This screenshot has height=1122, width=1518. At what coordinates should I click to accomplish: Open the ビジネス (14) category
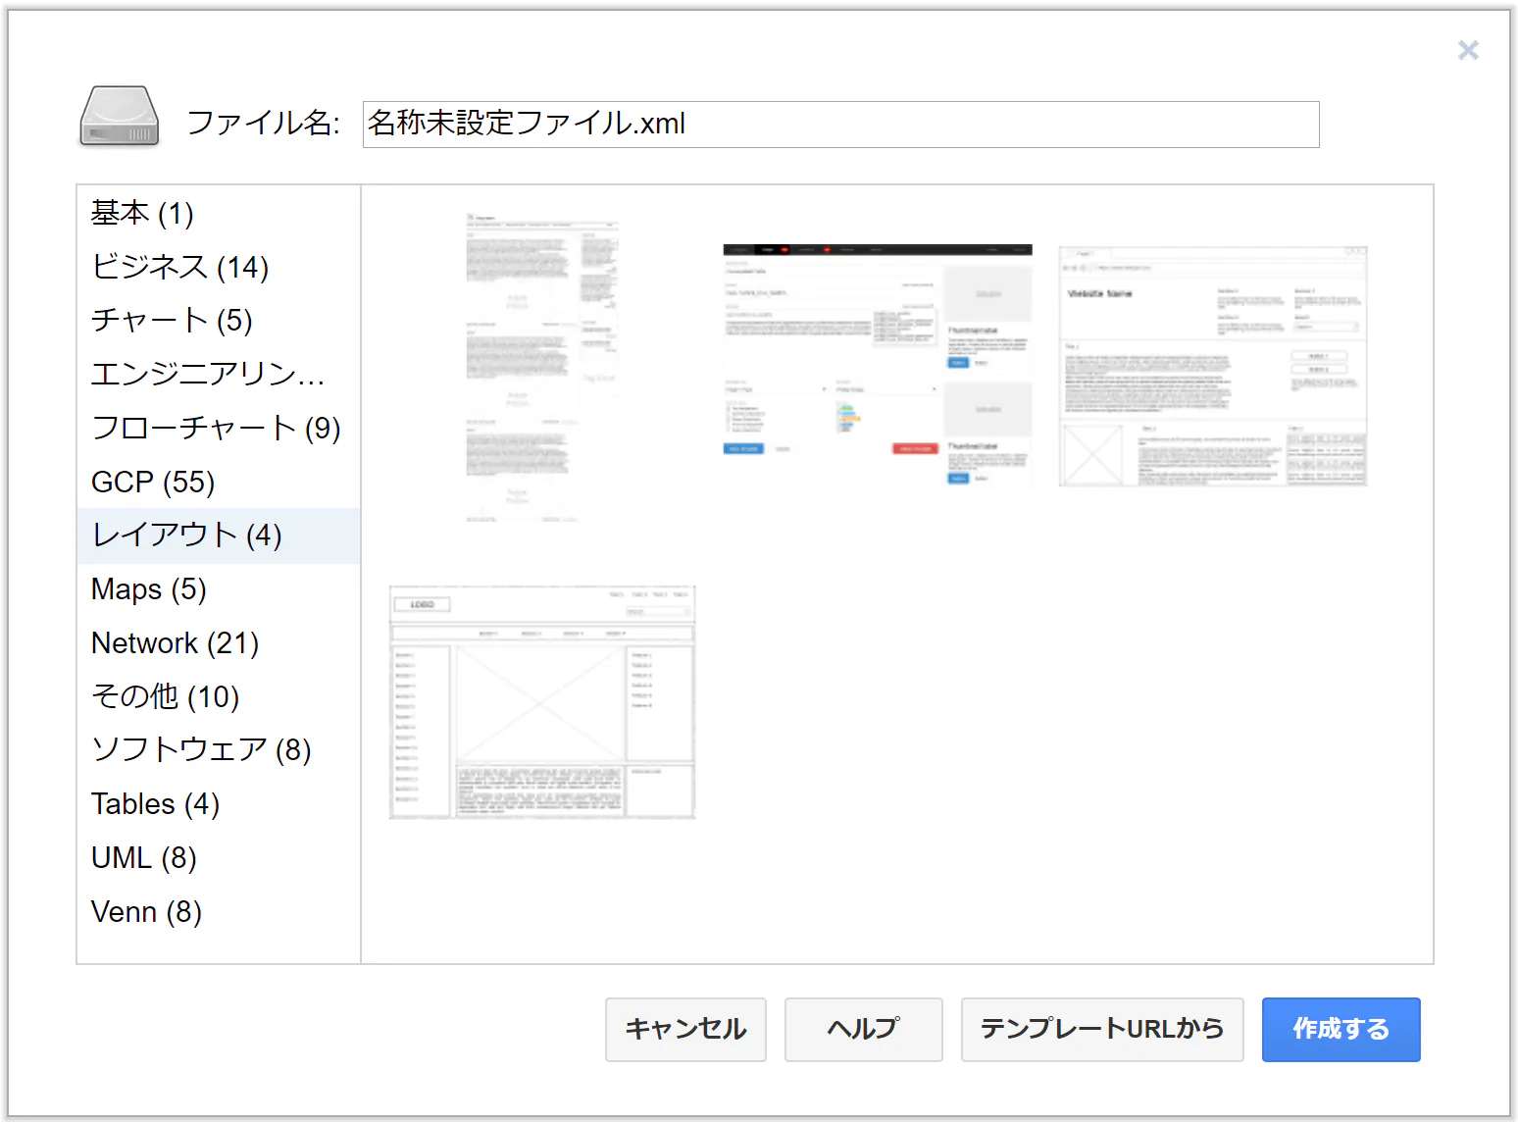click(219, 267)
